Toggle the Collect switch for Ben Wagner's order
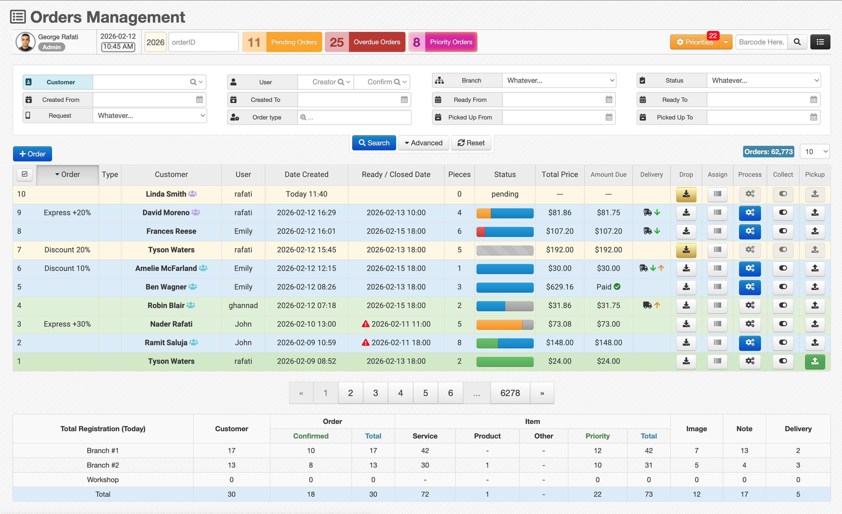The height and width of the screenshot is (514, 842). 783,287
